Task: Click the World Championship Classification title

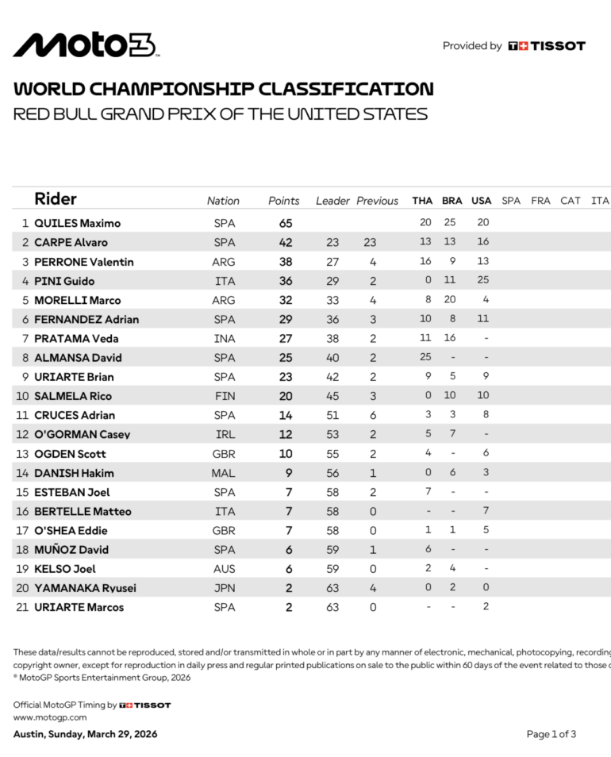Action: point(224,89)
